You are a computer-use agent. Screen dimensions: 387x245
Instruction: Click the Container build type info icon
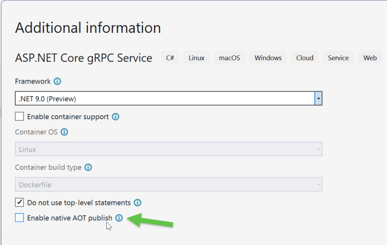tap(88, 168)
